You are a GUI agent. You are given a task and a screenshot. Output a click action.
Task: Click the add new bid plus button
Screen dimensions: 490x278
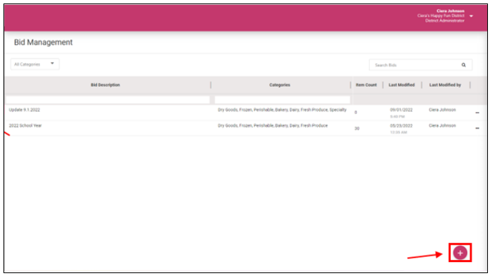point(460,253)
